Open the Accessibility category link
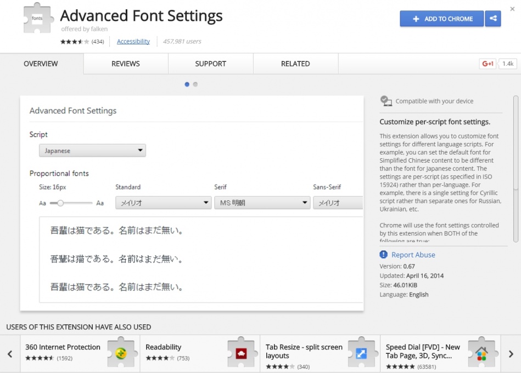 pyautogui.click(x=133, y=42)
